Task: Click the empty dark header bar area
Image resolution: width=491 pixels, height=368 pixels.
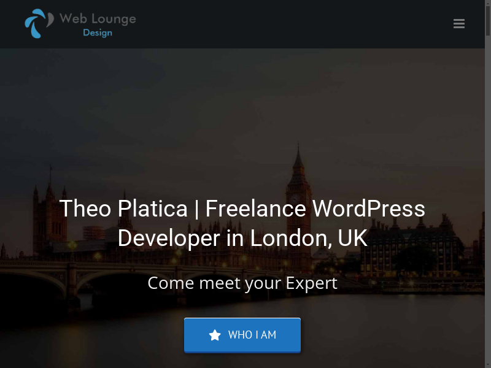Action: click(282, 24)
